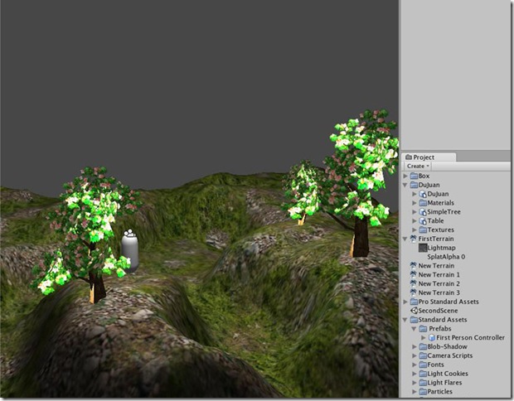This screenshot has width=514, height=401.
Task: Click the Lightmap texture icon
Action: click(423, 248)
